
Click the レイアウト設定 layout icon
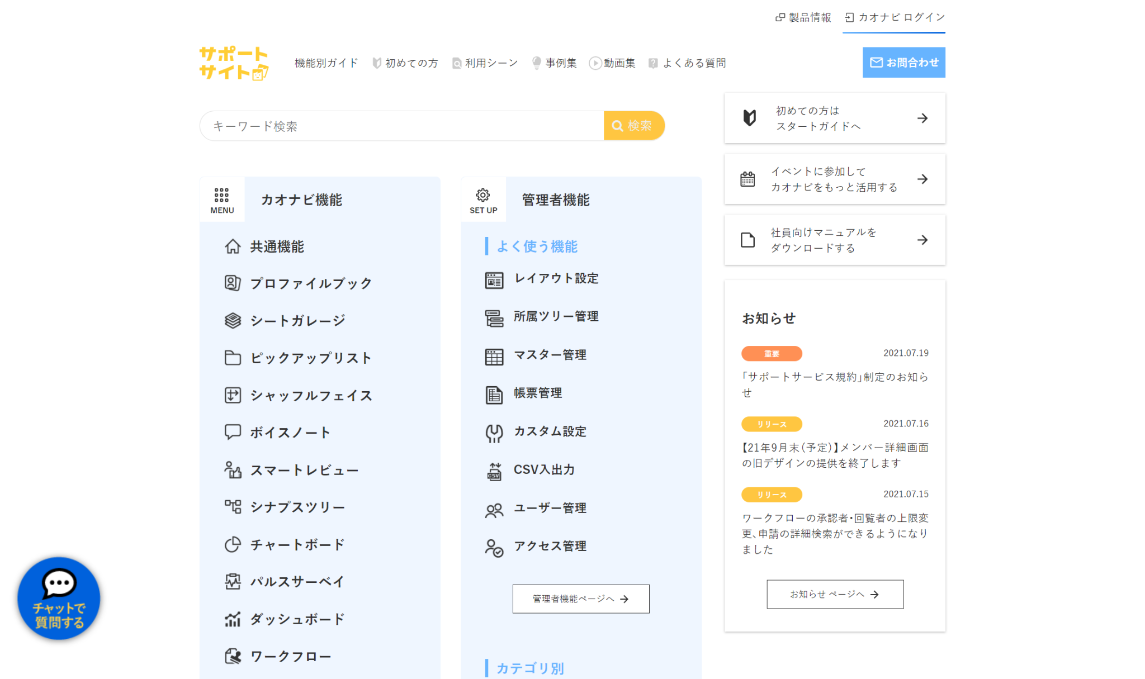point(494,279)
